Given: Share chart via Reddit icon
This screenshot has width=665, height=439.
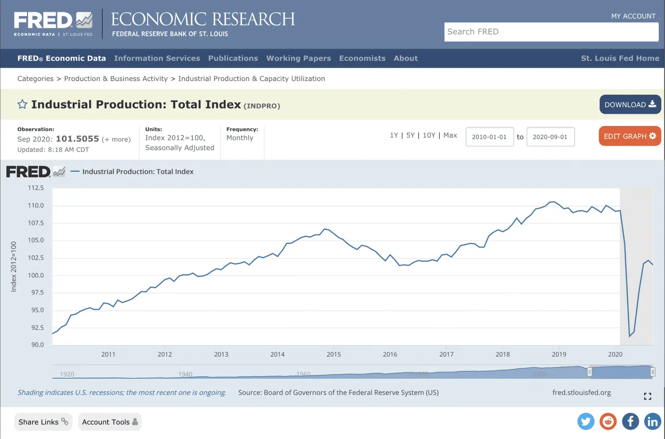Looking at the screenshot, I should pyautogui.click(x=608, y=422).
